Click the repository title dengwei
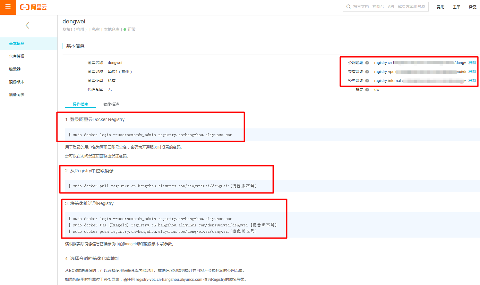Viewport: 480px width, 285px height. (x=74, y=21)
